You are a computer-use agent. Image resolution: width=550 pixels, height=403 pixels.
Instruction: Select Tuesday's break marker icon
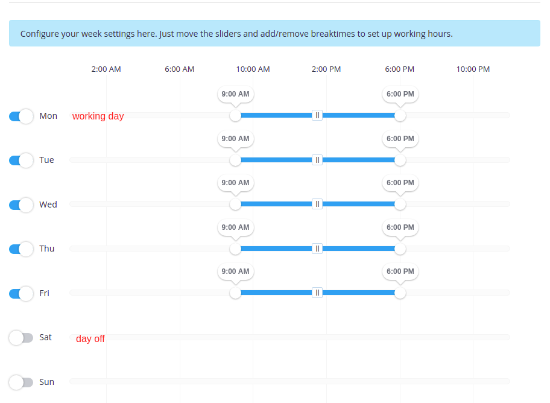click(317, 160)
